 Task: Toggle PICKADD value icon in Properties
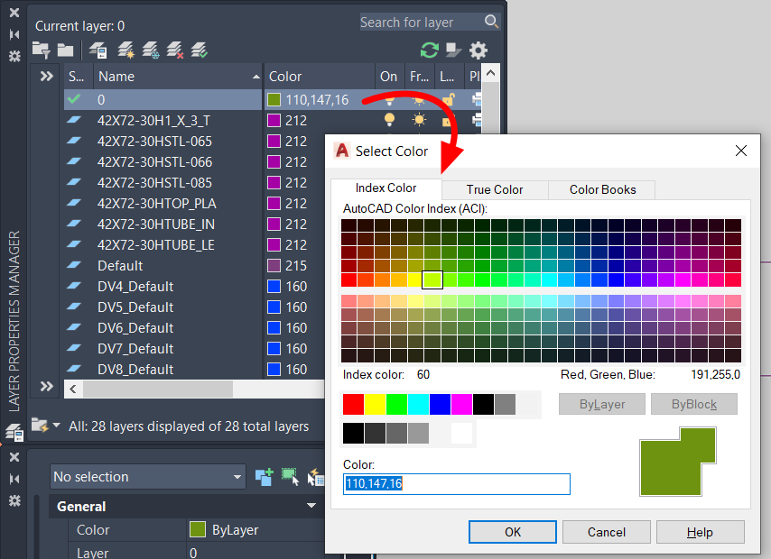[x=265, y=477]
